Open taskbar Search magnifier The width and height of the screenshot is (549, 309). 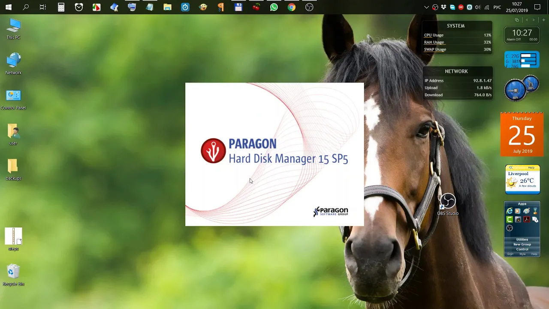[x=26, y=7]
